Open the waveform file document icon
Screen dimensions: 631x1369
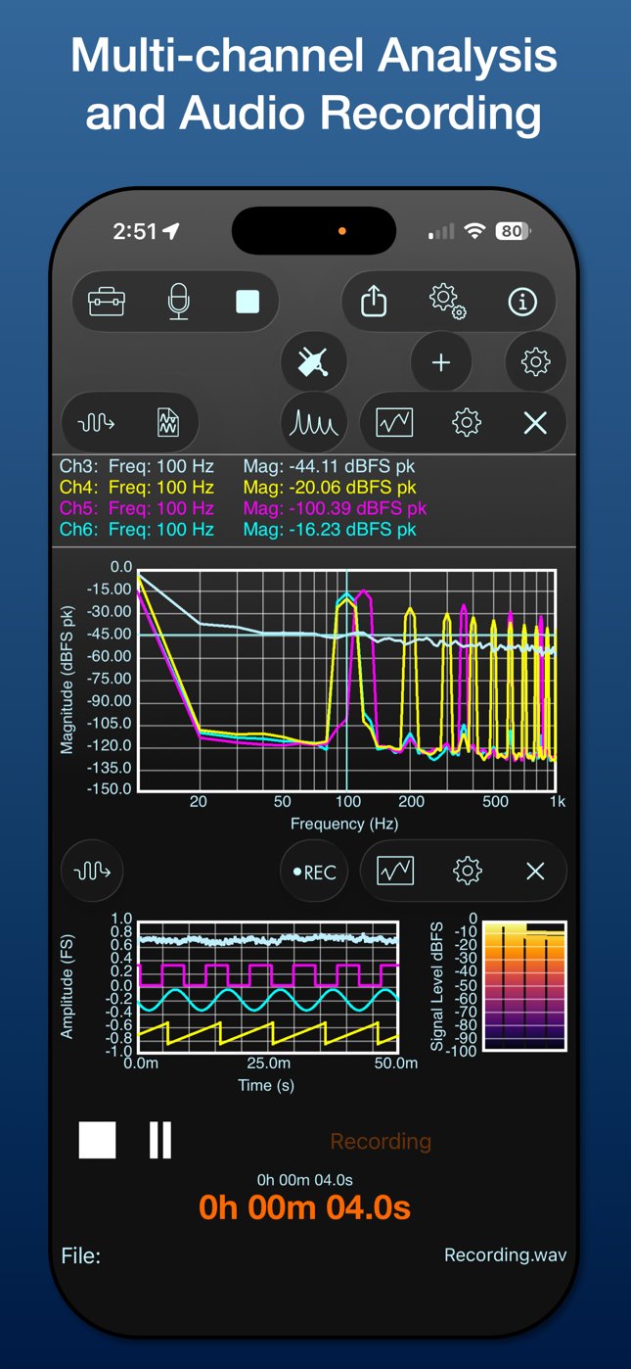[x=168, y=423]
